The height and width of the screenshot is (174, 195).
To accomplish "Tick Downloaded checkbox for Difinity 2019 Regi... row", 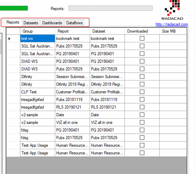I will [x=142, y=84].
